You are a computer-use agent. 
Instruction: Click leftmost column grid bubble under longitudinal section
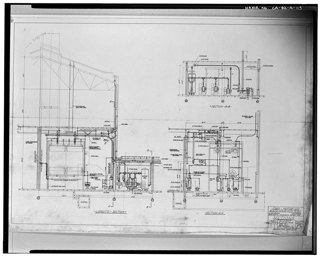click(x=38, y=198)
